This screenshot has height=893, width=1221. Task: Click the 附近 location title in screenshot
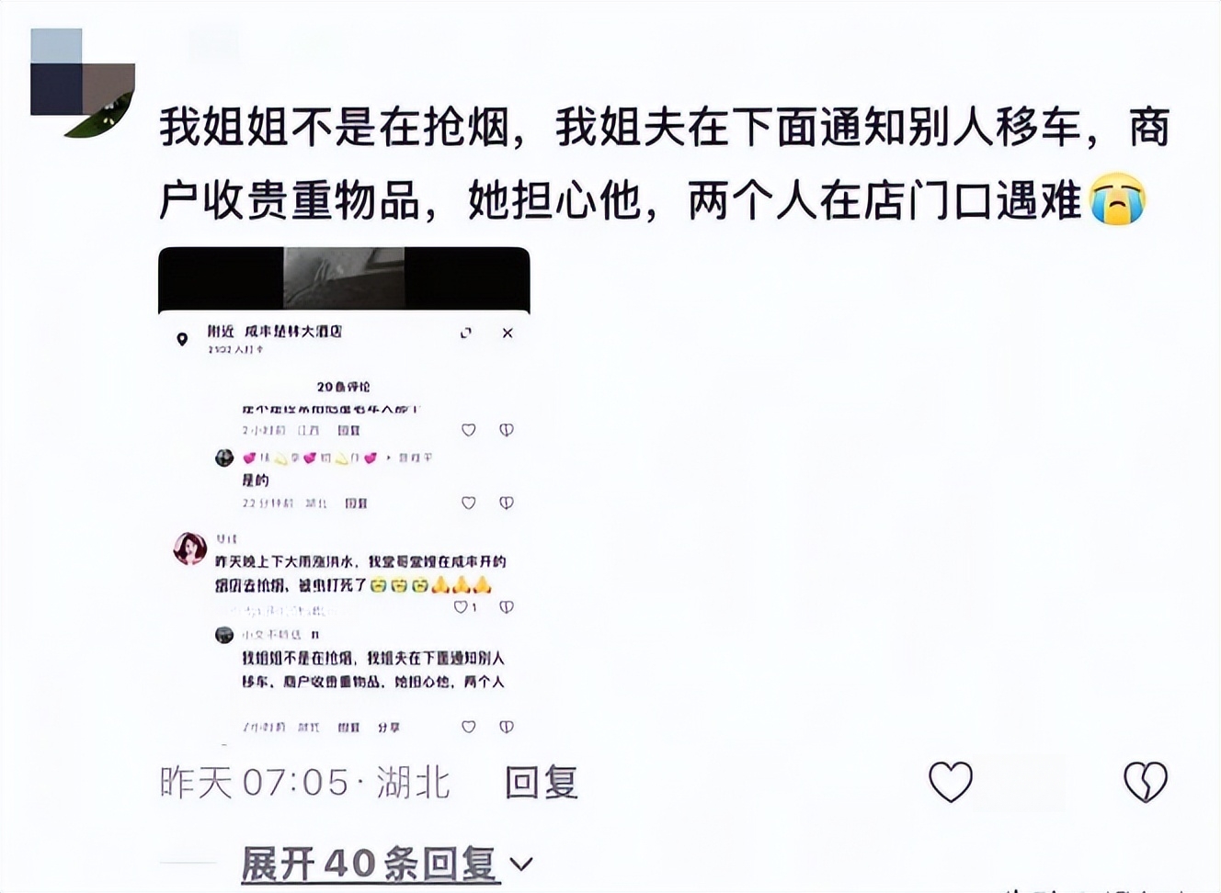274,332
